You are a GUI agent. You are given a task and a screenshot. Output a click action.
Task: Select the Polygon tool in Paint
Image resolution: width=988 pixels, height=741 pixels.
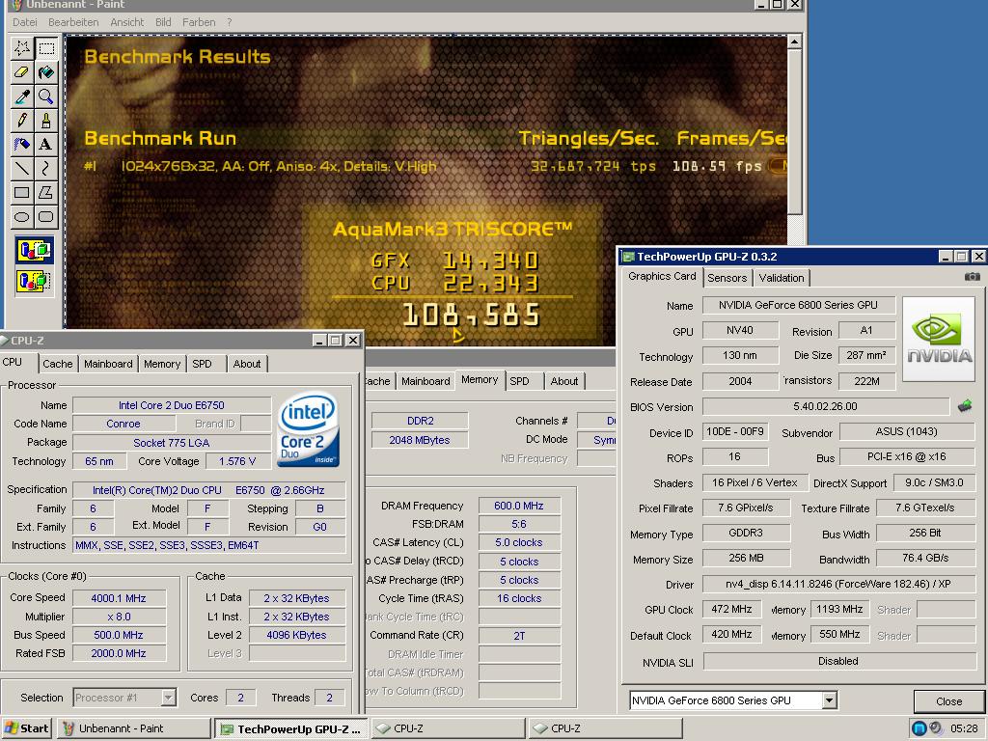pos(46,192)
